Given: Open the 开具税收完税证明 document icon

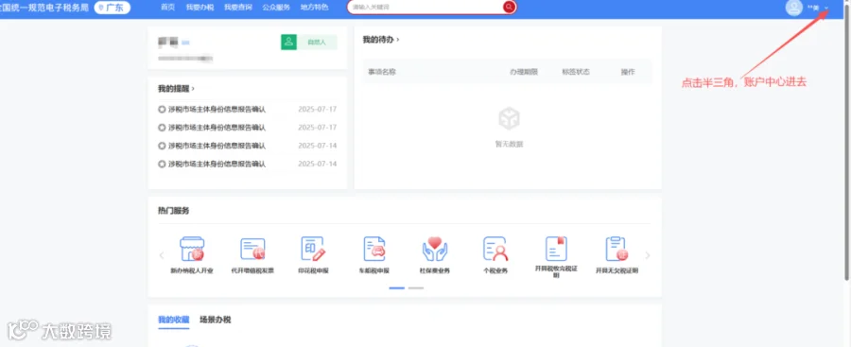Looking at the screenshot, I should pyautogui.click(x=556, y=250).
